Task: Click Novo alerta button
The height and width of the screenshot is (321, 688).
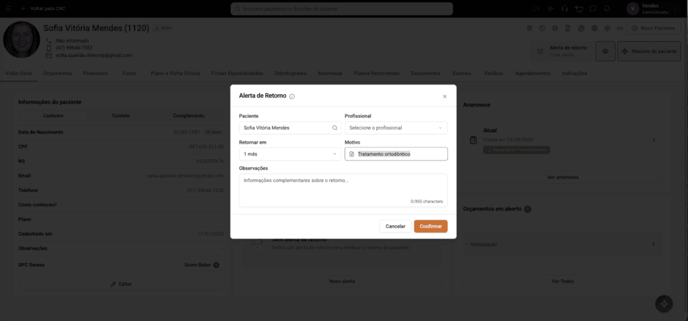Action: point(342,281)
